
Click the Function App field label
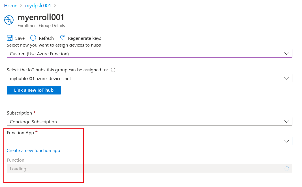tap(20, 133)
